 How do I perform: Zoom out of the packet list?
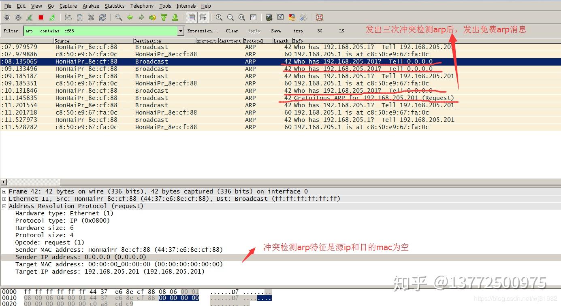(x=230, y=17)
